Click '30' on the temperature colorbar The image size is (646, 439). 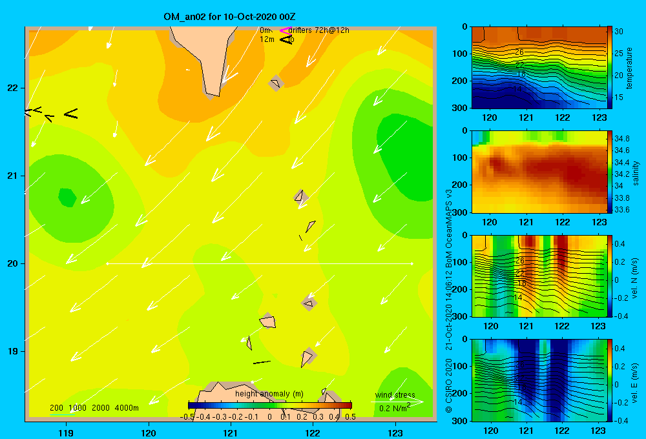[x=619, y=31]
